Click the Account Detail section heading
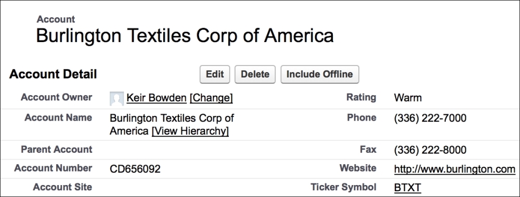The height and width of the screenshot is (197, 520). pyautogui.click(x=53, y=74)
